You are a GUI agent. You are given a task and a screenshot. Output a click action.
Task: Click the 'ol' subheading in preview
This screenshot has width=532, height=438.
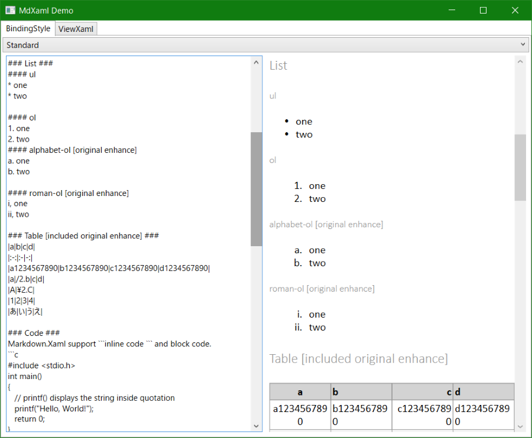pyautogui.click(x=273, y=160)
